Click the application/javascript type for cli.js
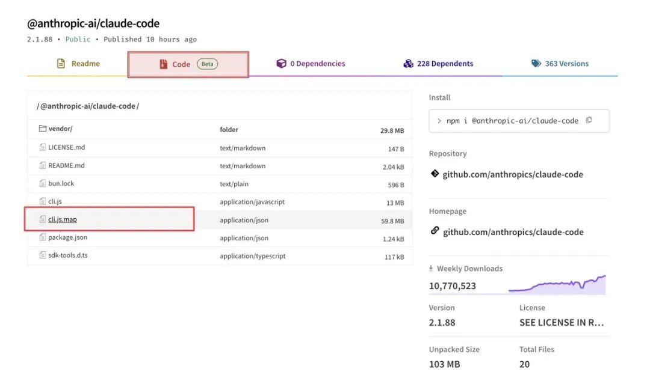 pyautogui.click(x=252, y=202)
